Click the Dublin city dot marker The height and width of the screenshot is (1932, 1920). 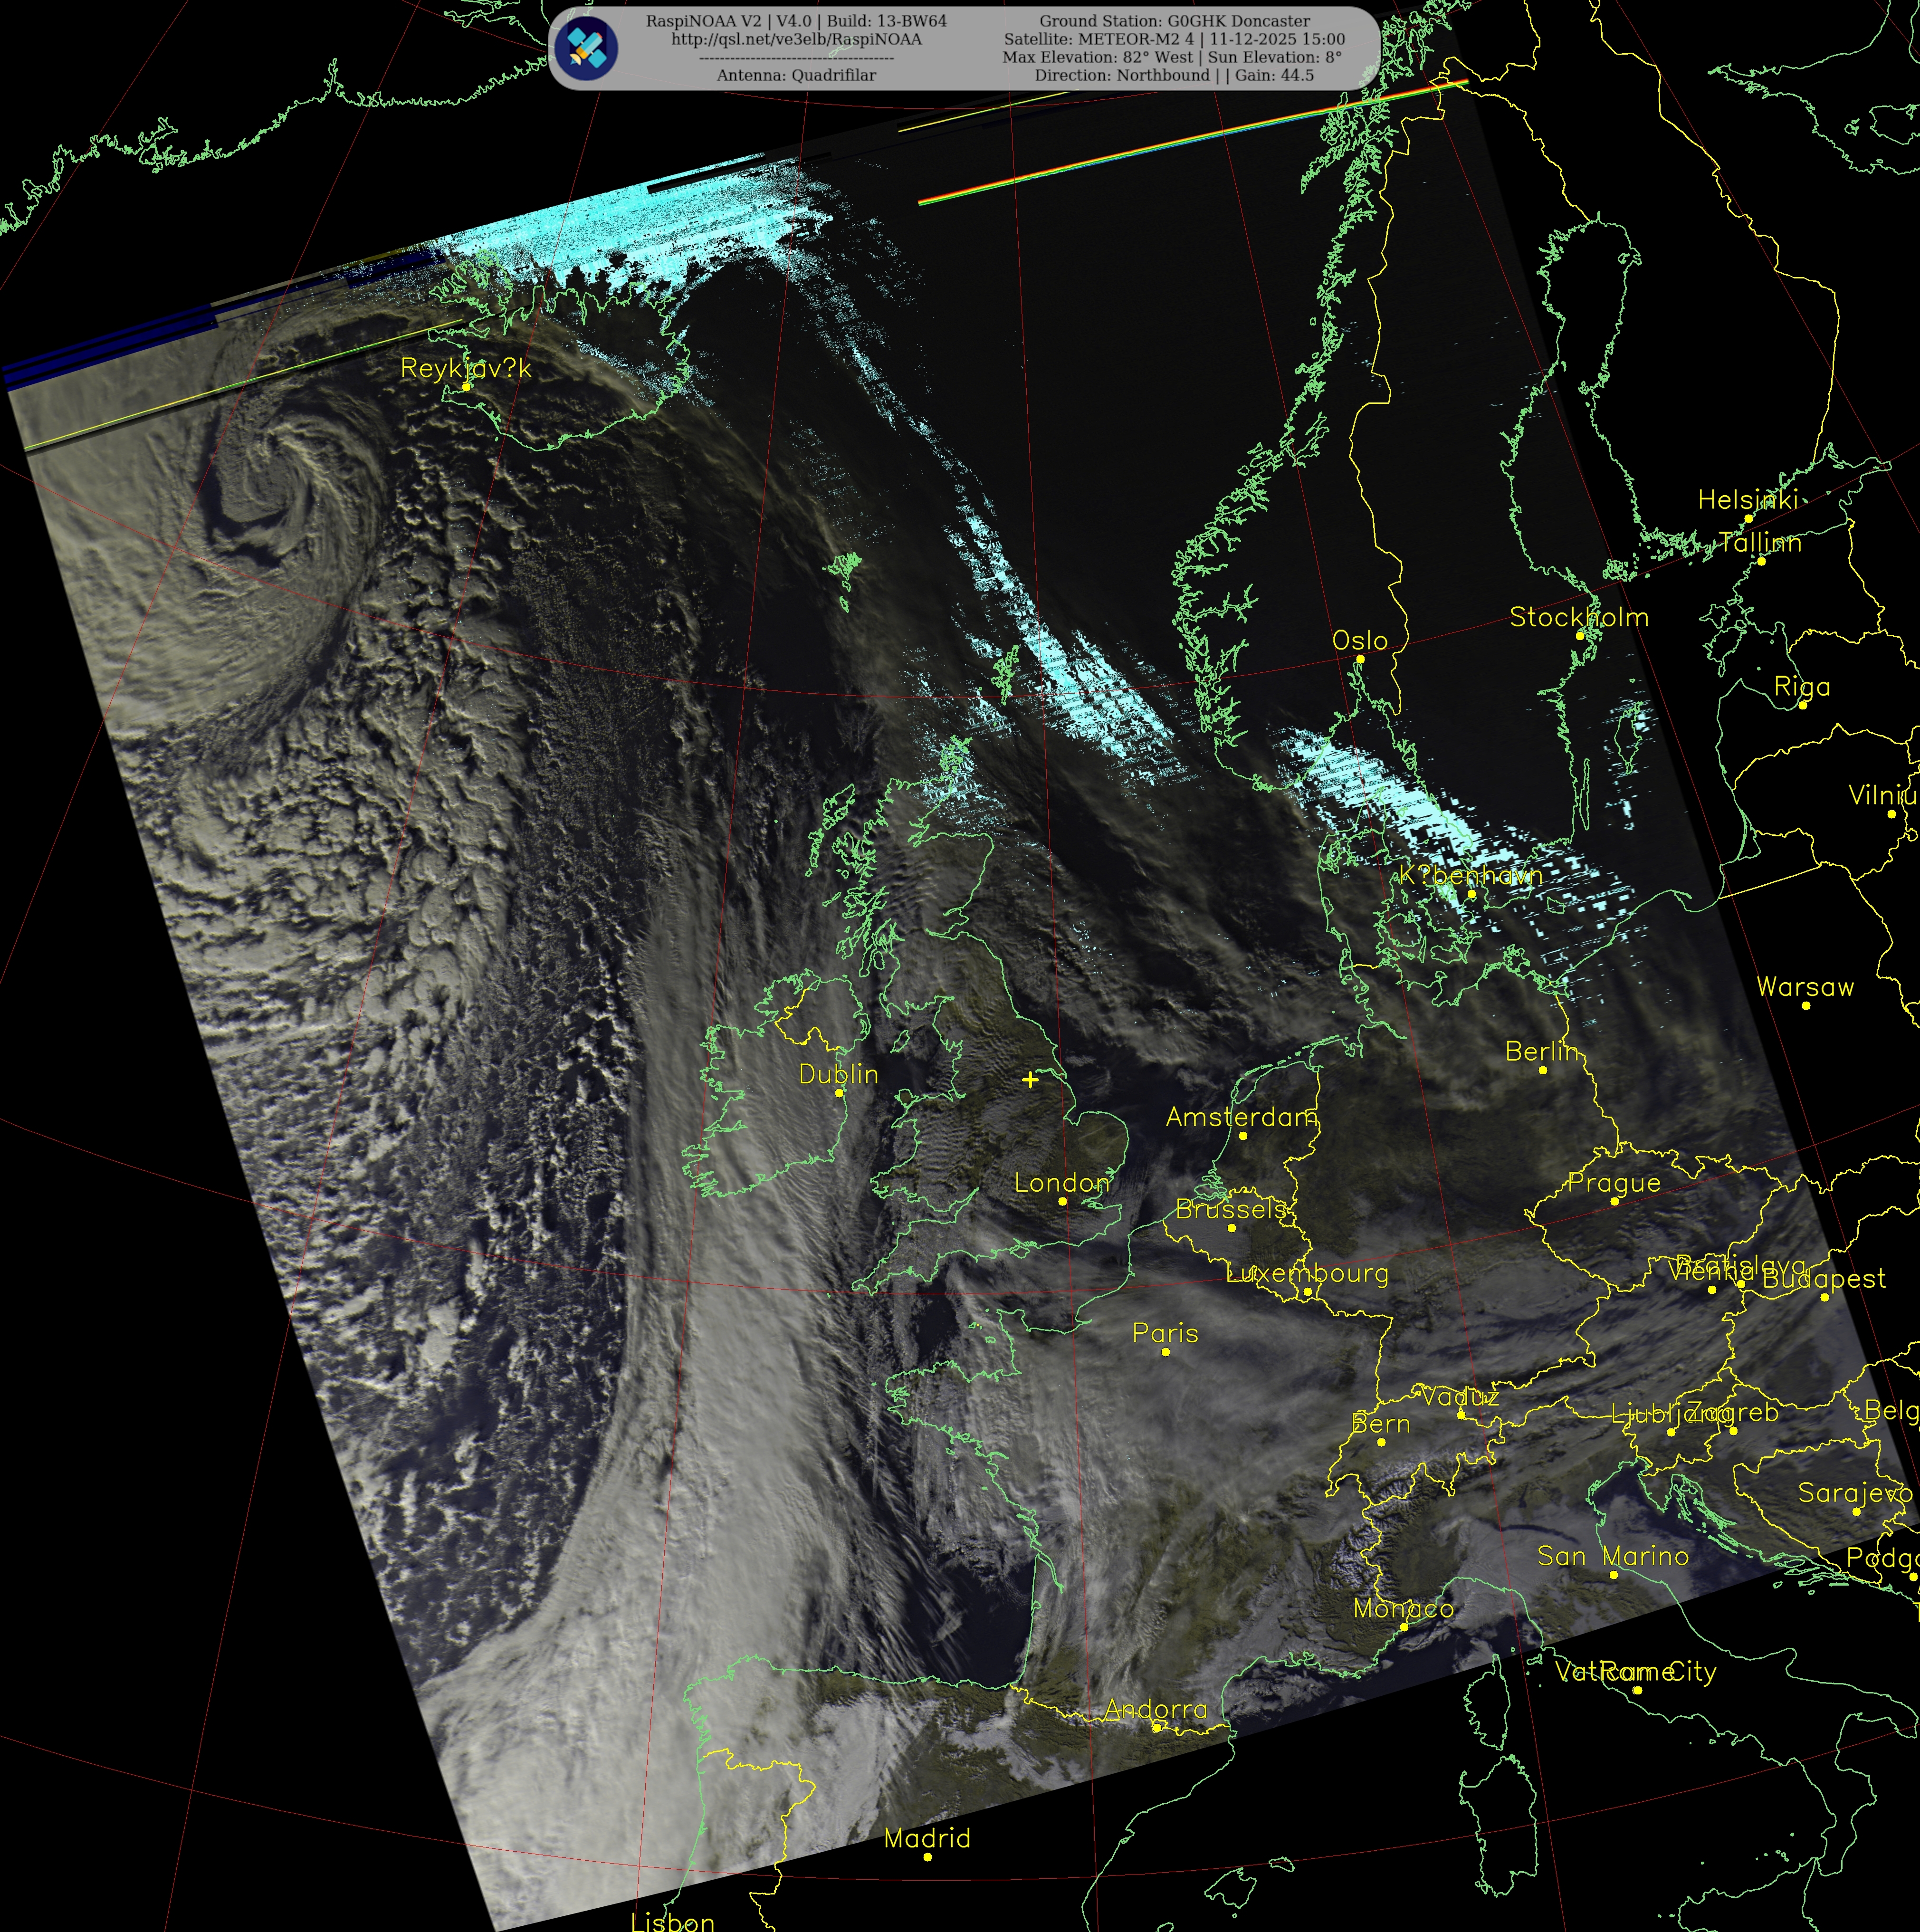click(839, 1093)
